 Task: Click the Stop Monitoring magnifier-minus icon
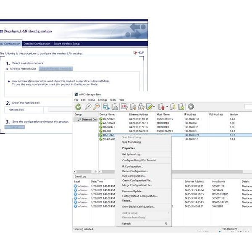point(97,107)
